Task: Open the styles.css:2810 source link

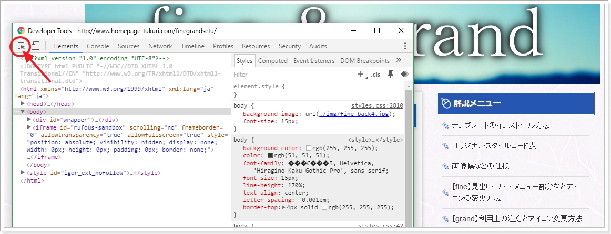Action: (377, 105)
